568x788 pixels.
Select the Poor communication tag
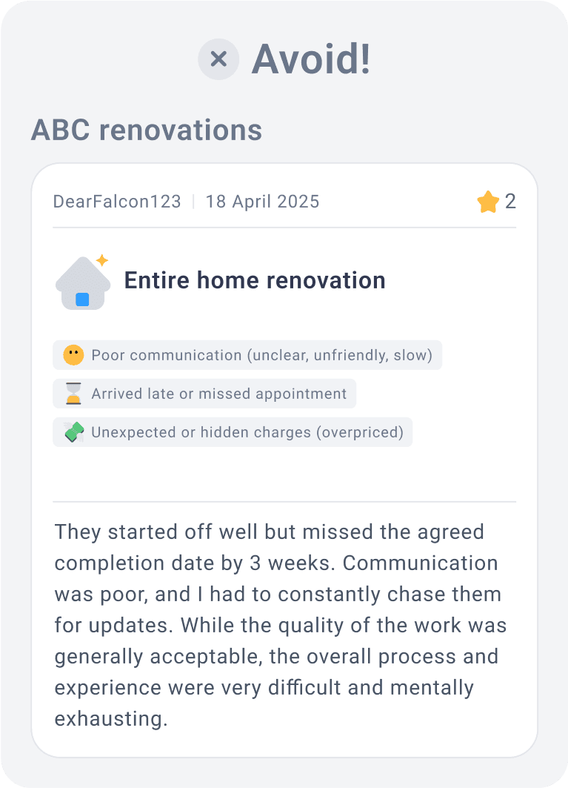[x=261, y=355]
